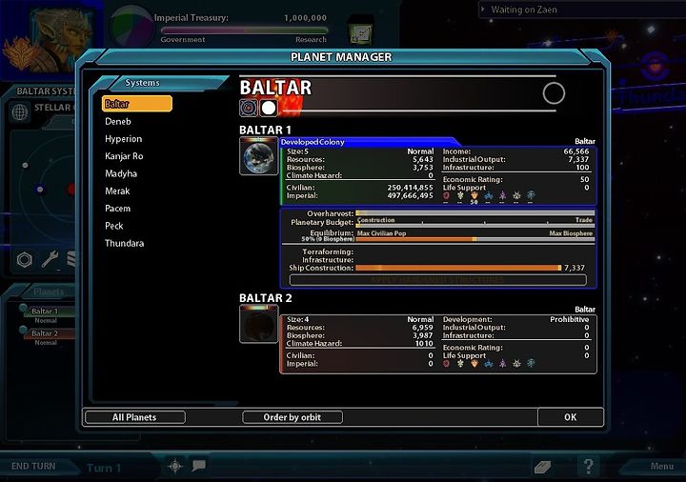Image resolution: width=686 pixels, height=482 pixels.
Task: Click the wrench icon in background panel
Action: click(x=50, y=259)
